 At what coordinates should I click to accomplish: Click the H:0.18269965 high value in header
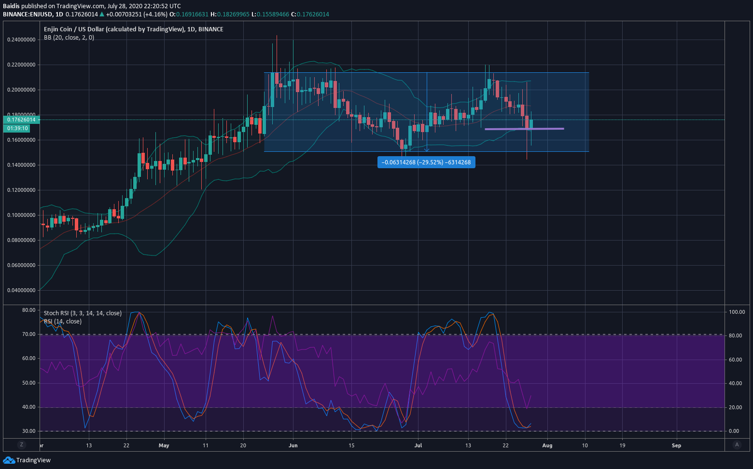(230, 14)
